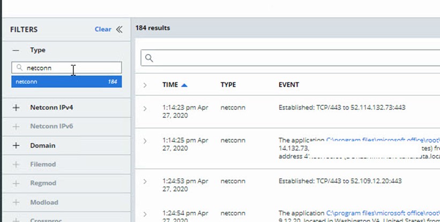Expand the Netconn IPv6 filter
The width and height of the screenshot is (440, 222).
coord(16,127)
